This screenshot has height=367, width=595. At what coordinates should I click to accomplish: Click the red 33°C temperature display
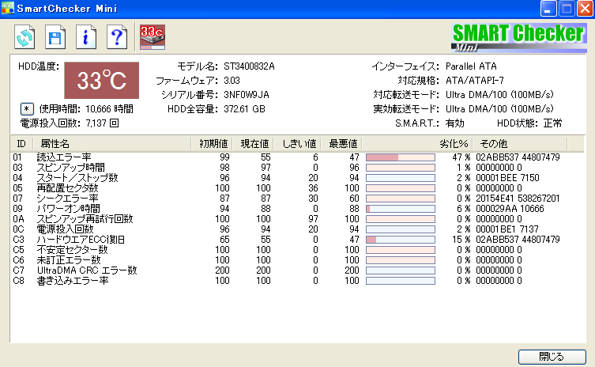(101, 80)
